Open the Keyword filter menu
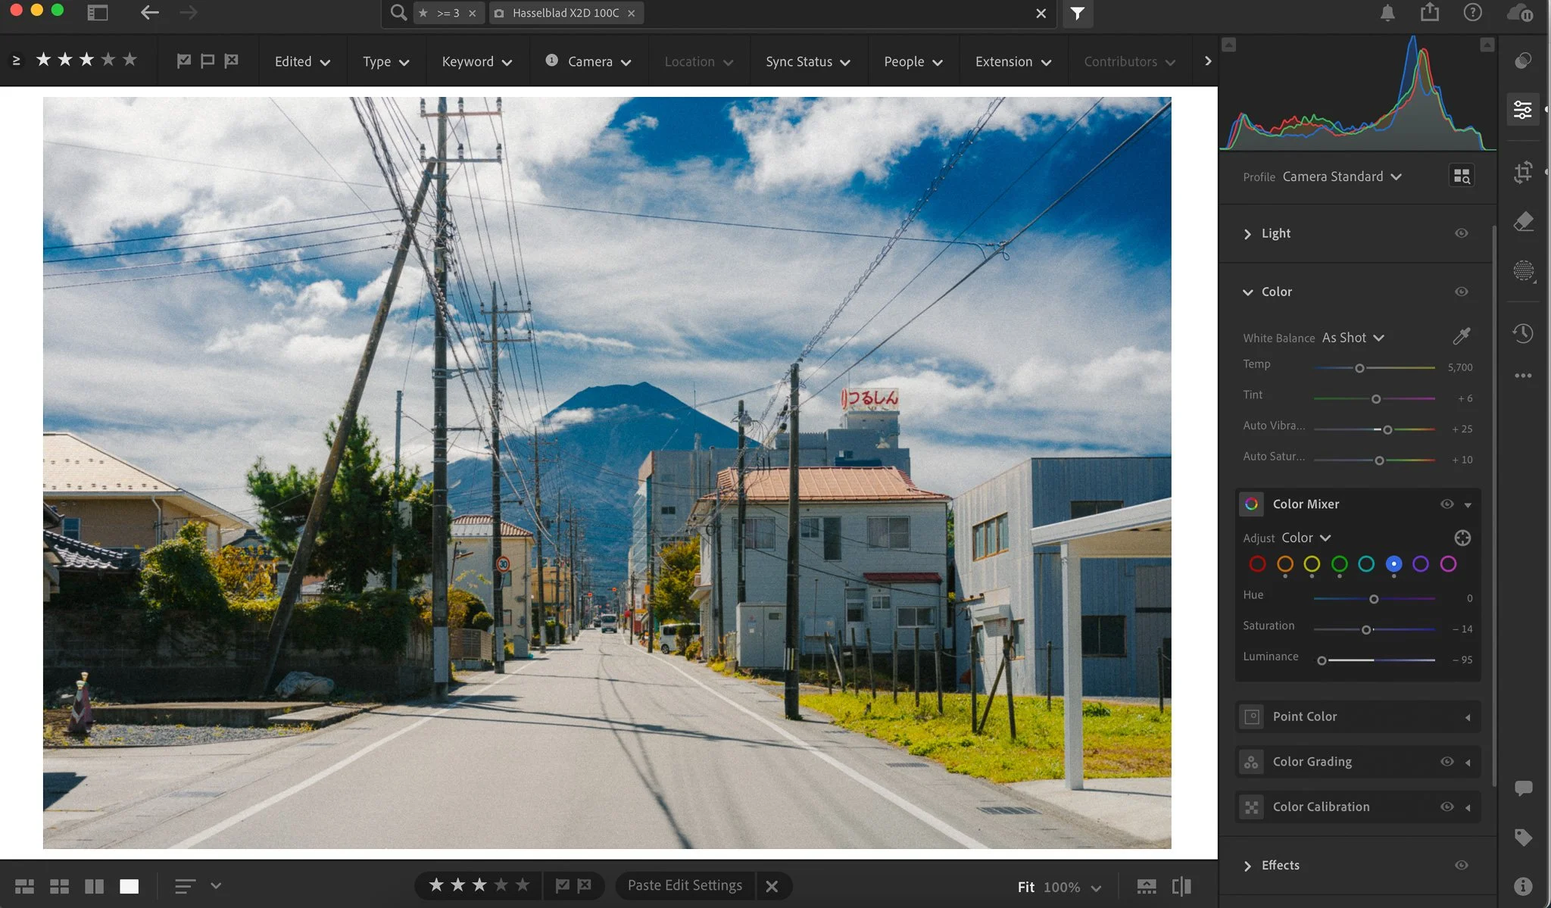This screenshot has height=908, width=1551. (476, 61)
